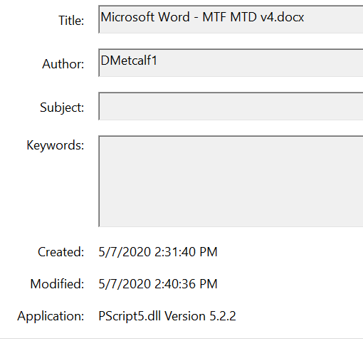Image resolution: width=363 pixels, height=341 pixels.
Task: Click 'DMetcalf1' text in the Author field
Action: point(129,61)
